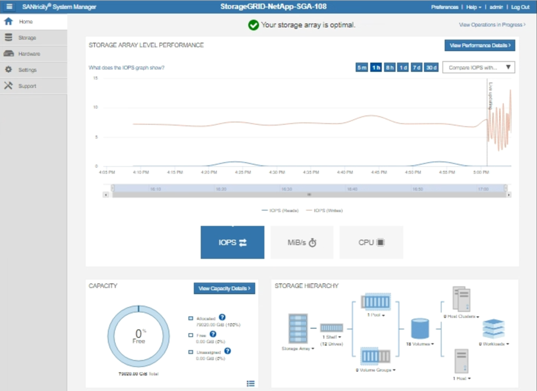Expand the Help menu dropdown

tap(473, 7)
